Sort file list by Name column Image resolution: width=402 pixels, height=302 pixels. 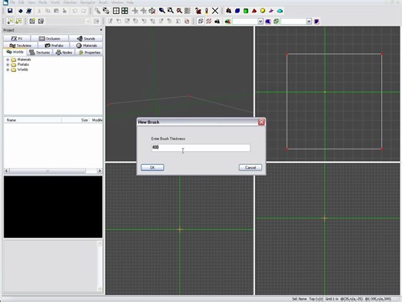coord(32,120)
